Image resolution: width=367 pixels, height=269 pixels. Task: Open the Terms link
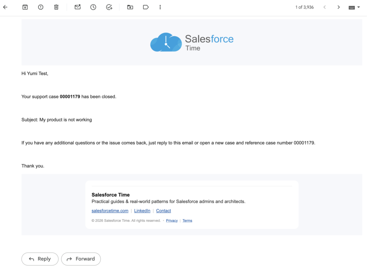(187, 220)
